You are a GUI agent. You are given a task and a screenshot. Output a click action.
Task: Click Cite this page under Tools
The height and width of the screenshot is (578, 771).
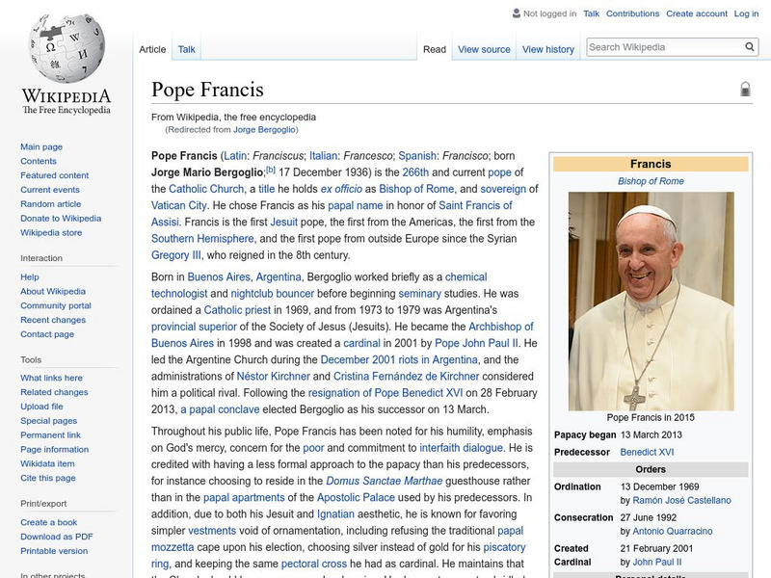coord(48,479)
